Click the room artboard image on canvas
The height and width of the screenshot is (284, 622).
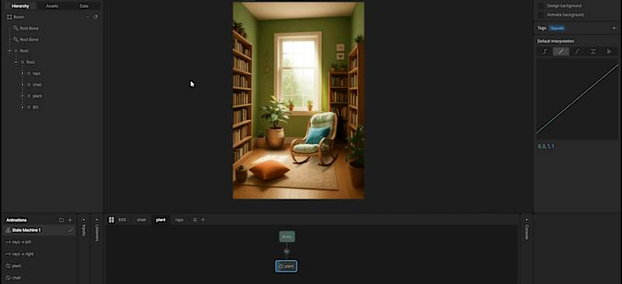[299, 100]
